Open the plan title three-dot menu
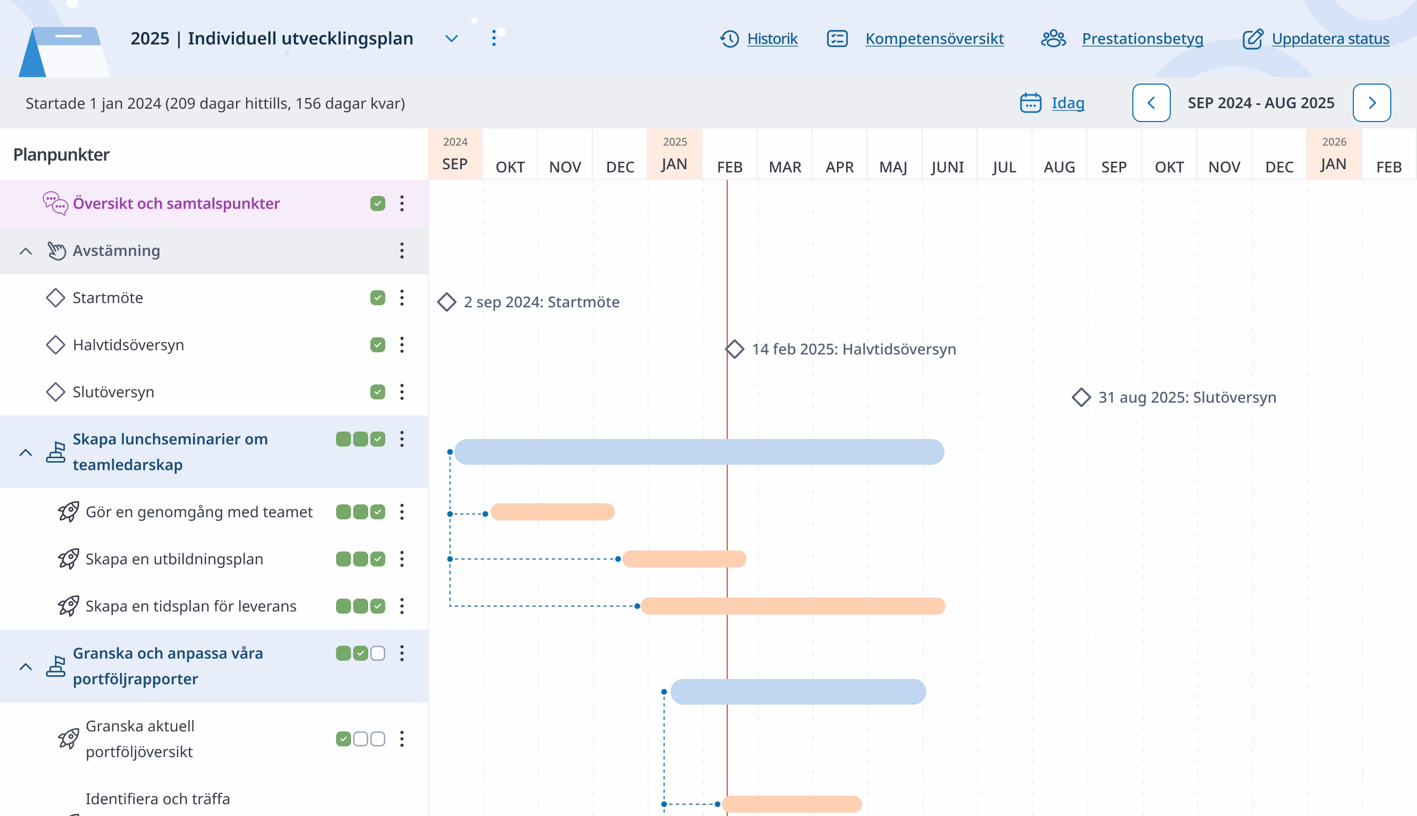1417x816 pixels. pos(493,38)
